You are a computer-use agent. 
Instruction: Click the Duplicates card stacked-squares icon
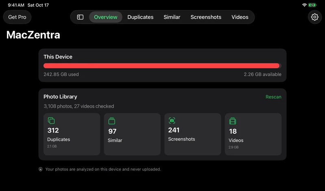pyautogui.click(x=51, y=120)
